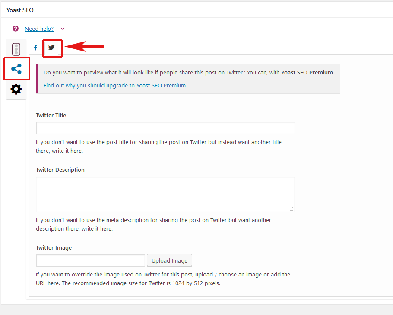Grab the Twitter Description textarea resize handle

click(x=292, y=209)
